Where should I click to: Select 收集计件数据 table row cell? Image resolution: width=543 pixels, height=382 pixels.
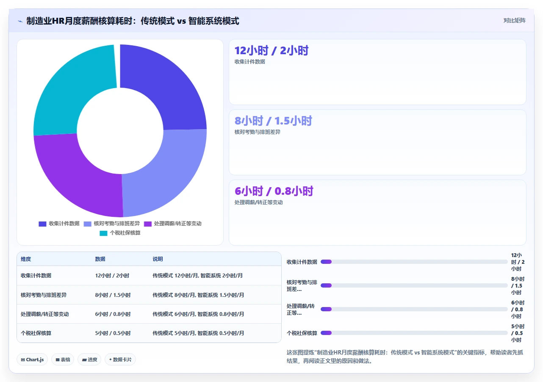pyautogui.click(x=36, y=276)
